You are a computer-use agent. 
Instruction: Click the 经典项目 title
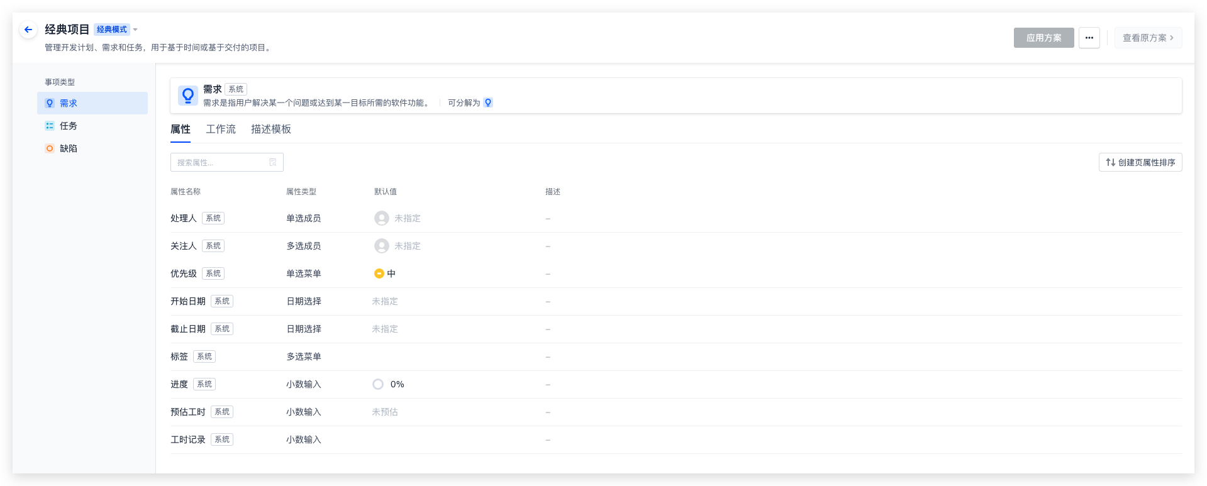(67, 30)
